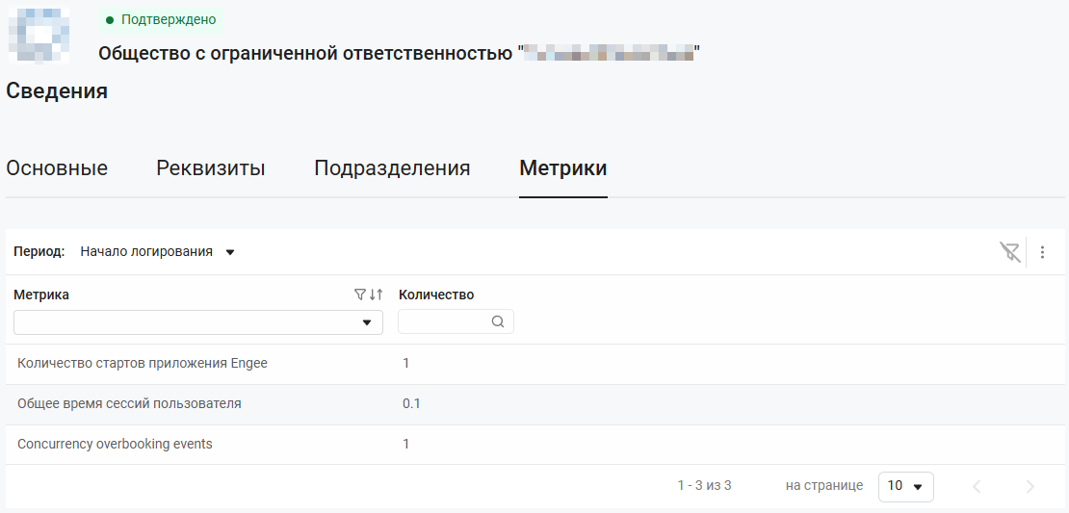Open the Реквизиты tab
Viewport: 1069px width, 513px height.
[211, 168]
